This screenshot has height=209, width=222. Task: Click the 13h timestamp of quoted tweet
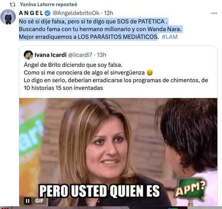[x=101, y=55]
